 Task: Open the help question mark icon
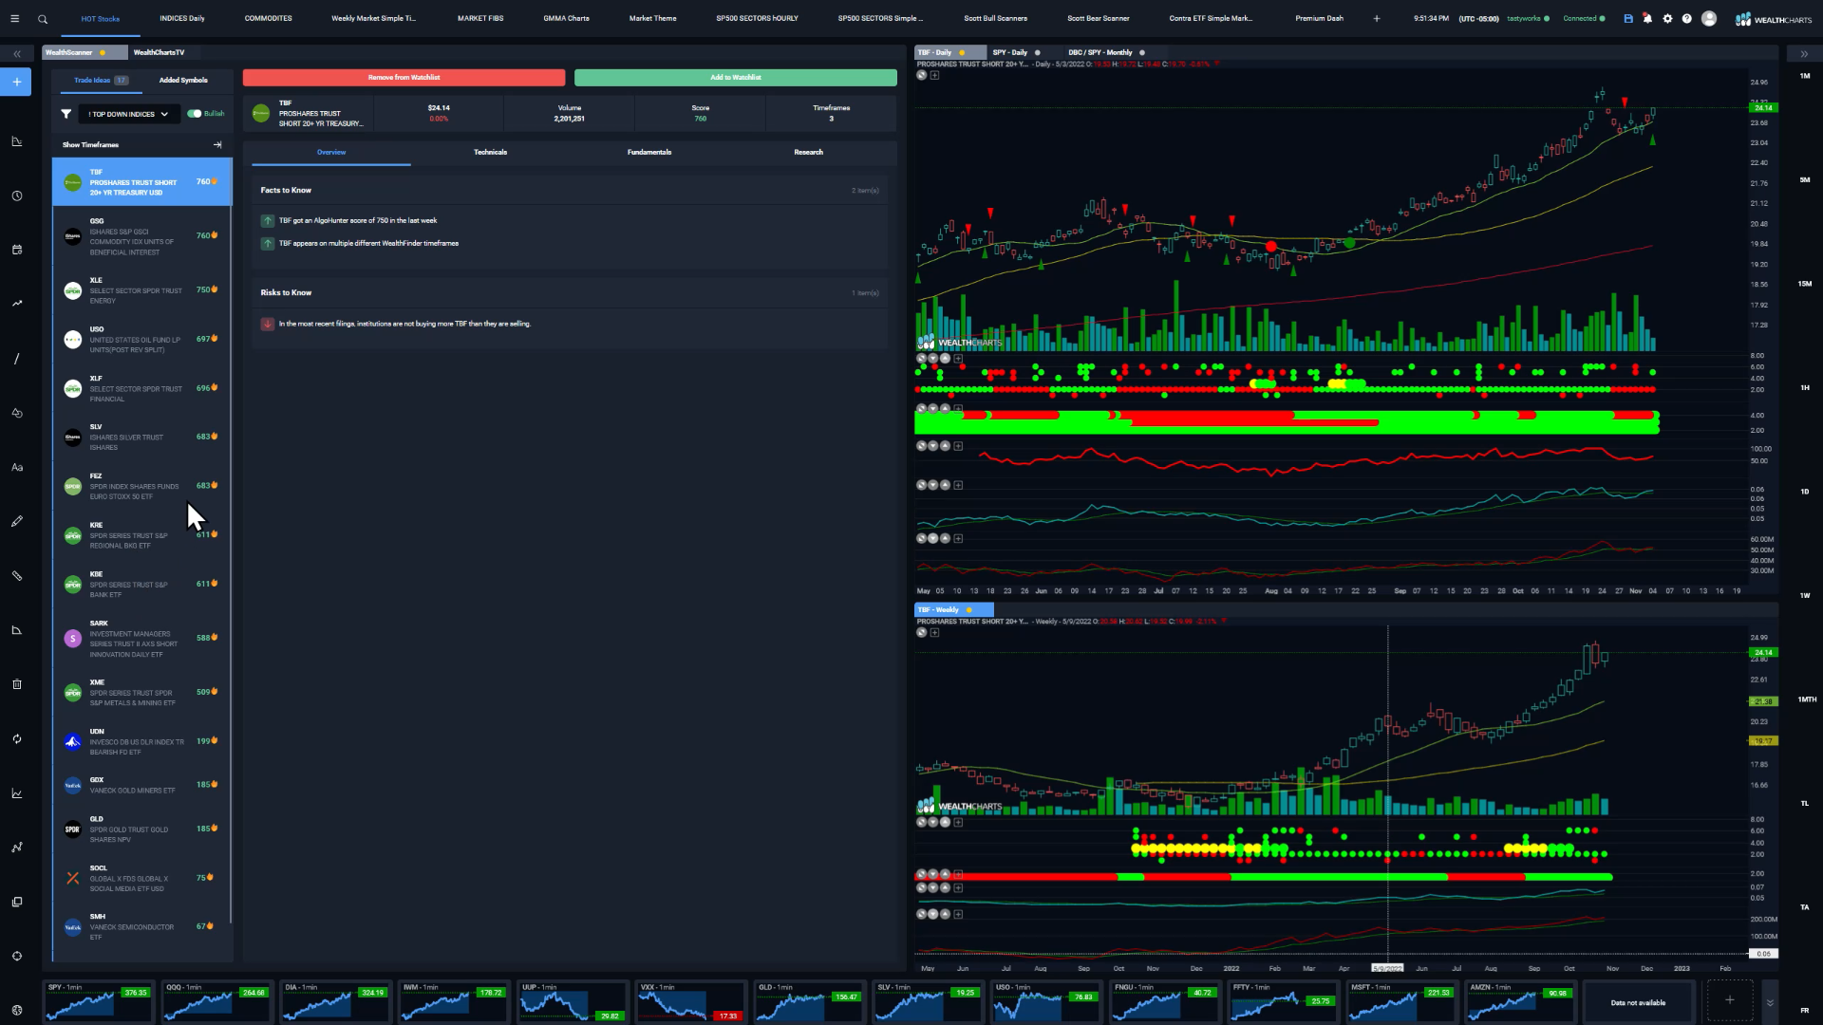1686,18
